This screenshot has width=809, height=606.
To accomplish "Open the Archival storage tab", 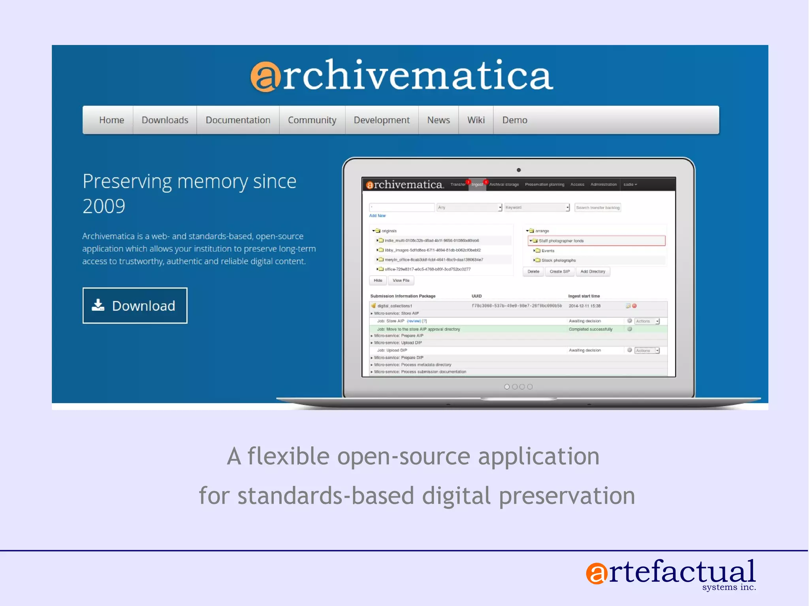I will [x=504, y=184].
